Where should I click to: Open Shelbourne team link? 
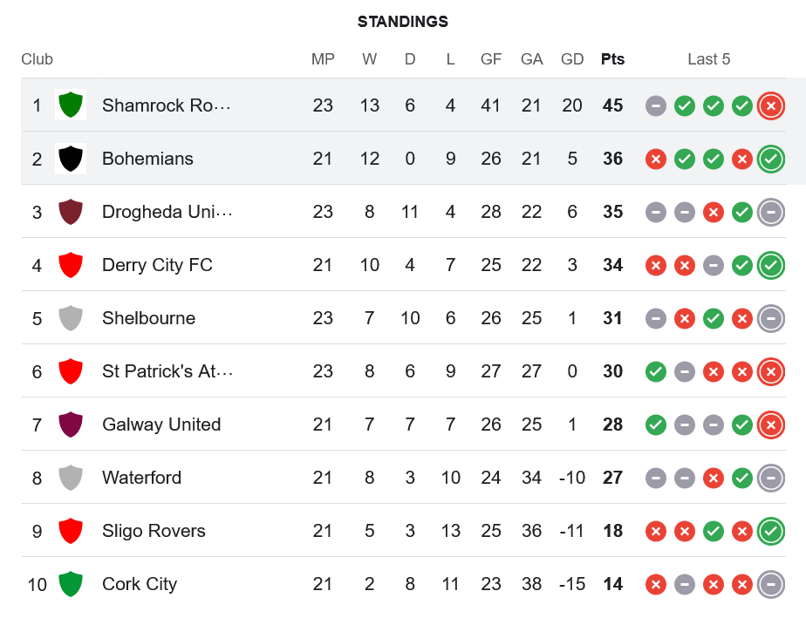point(148,318)
